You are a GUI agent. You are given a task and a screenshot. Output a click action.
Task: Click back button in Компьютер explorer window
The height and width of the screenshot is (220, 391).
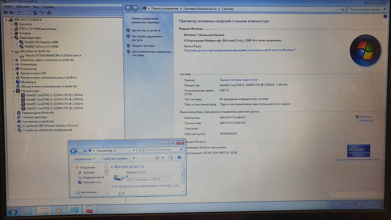[x=74, y=151]
